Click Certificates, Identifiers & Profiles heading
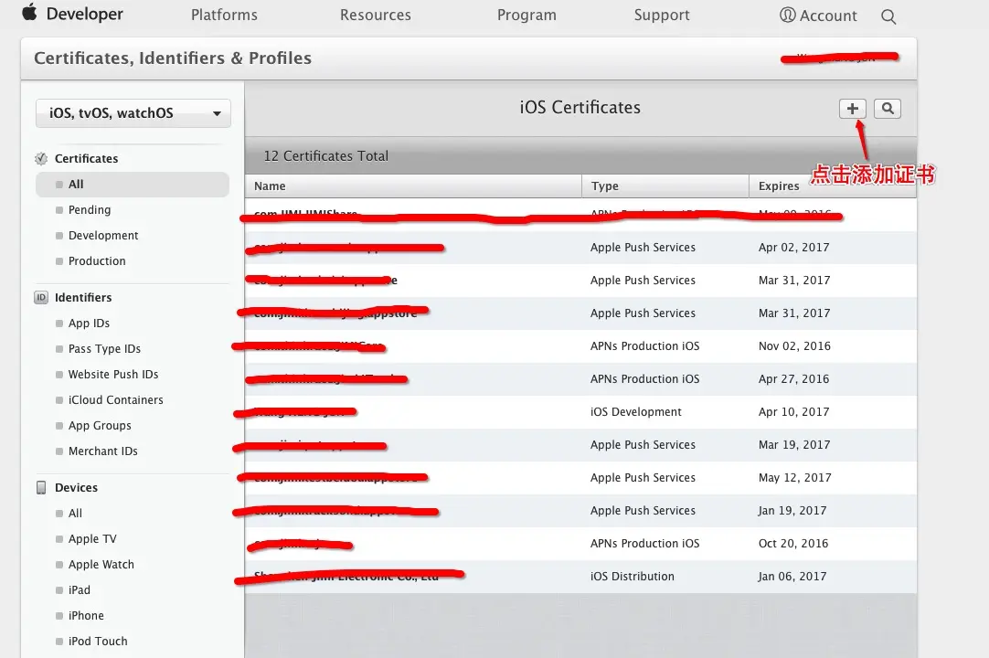The image size is (989, 658). click(173, 58)
